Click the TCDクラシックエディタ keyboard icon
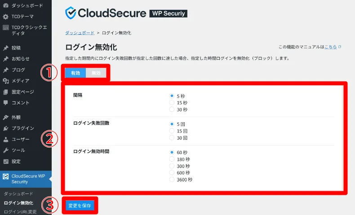This screenshot has height=215, width=355. pos(6,27)
